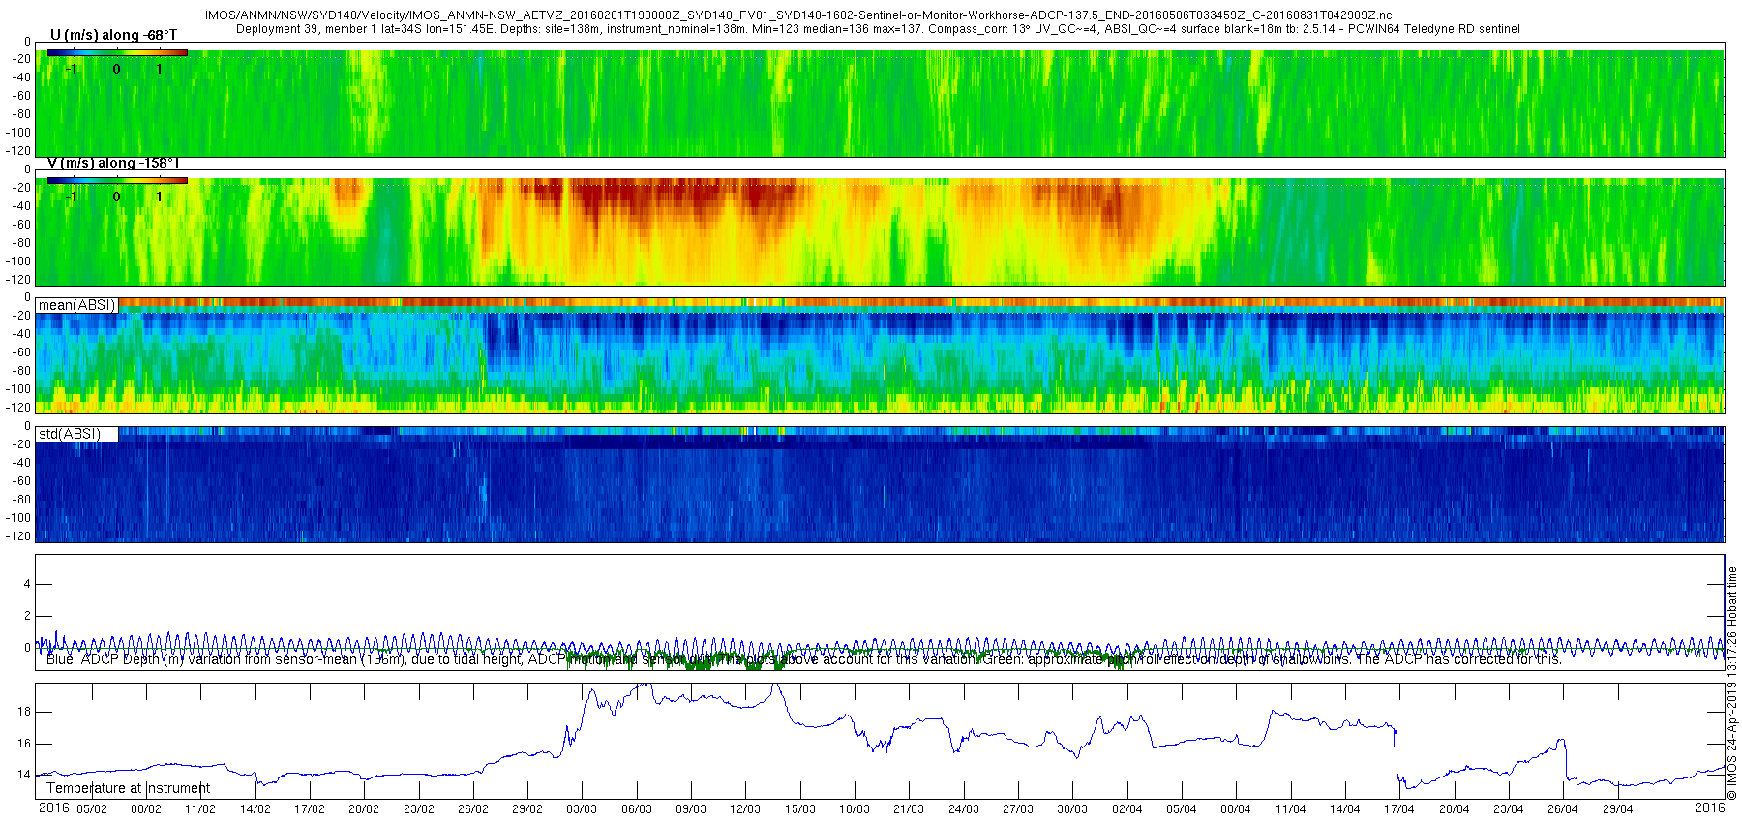This screenshot has height=823, width=1742.
Task: Click the '29/02' date tick label
Action: pos(527,809)
